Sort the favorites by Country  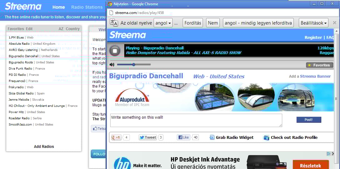[73, 29]
